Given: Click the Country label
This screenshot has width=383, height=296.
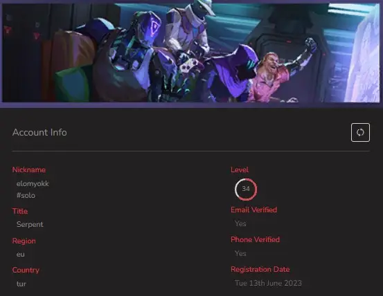Looking at the screenshot, I should [26, 270].
